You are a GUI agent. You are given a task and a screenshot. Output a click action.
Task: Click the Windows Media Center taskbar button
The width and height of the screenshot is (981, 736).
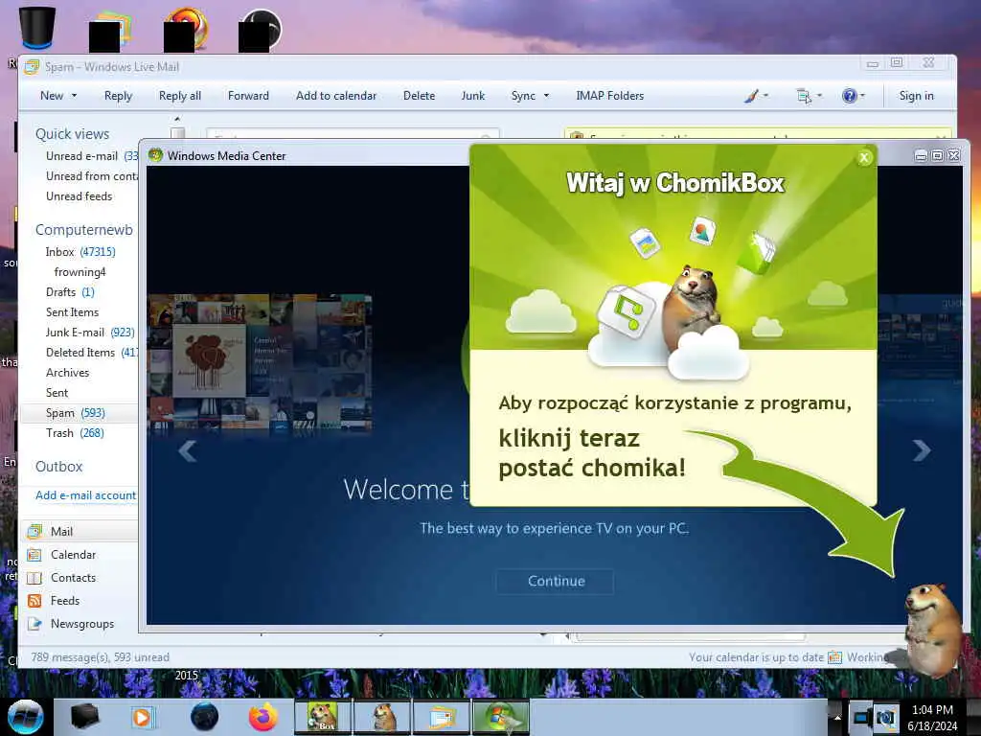tap(501, 717)
